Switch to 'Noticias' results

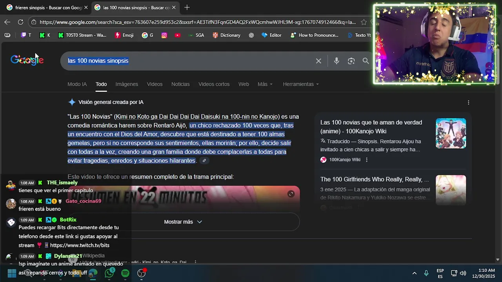click(180, 84)
